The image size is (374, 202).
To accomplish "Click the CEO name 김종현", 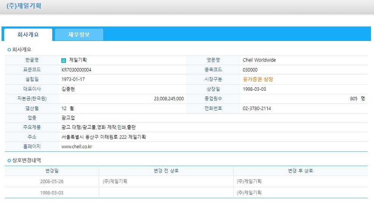I will [68, 89].
